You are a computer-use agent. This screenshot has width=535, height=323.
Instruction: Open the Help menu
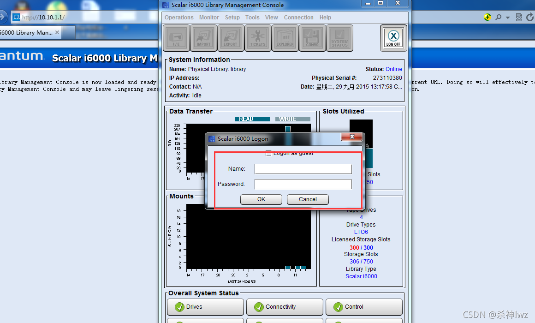(325, 18)
